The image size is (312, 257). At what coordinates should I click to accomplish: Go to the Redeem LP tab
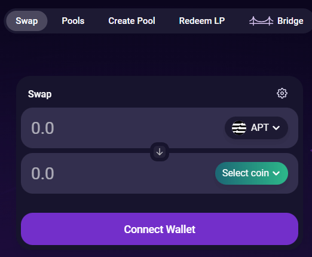[x=202, y=21]
